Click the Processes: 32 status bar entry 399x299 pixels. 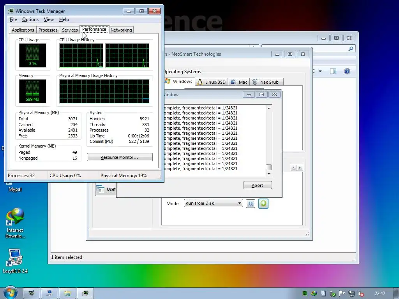(21, 176)
